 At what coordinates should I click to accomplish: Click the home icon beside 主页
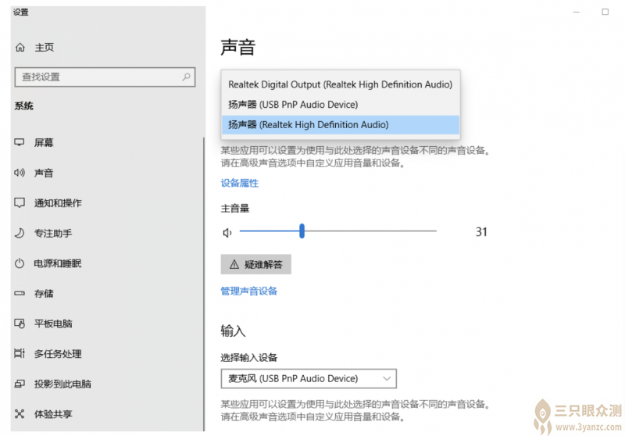20,48
